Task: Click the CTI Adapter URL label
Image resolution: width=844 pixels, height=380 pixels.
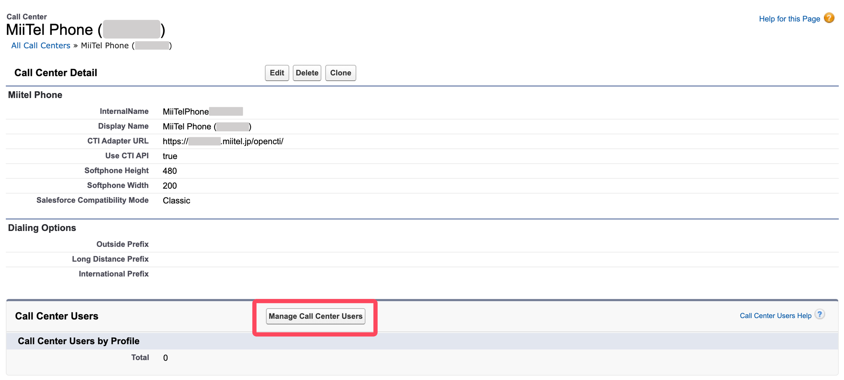Action: click(x=117, y=141)
